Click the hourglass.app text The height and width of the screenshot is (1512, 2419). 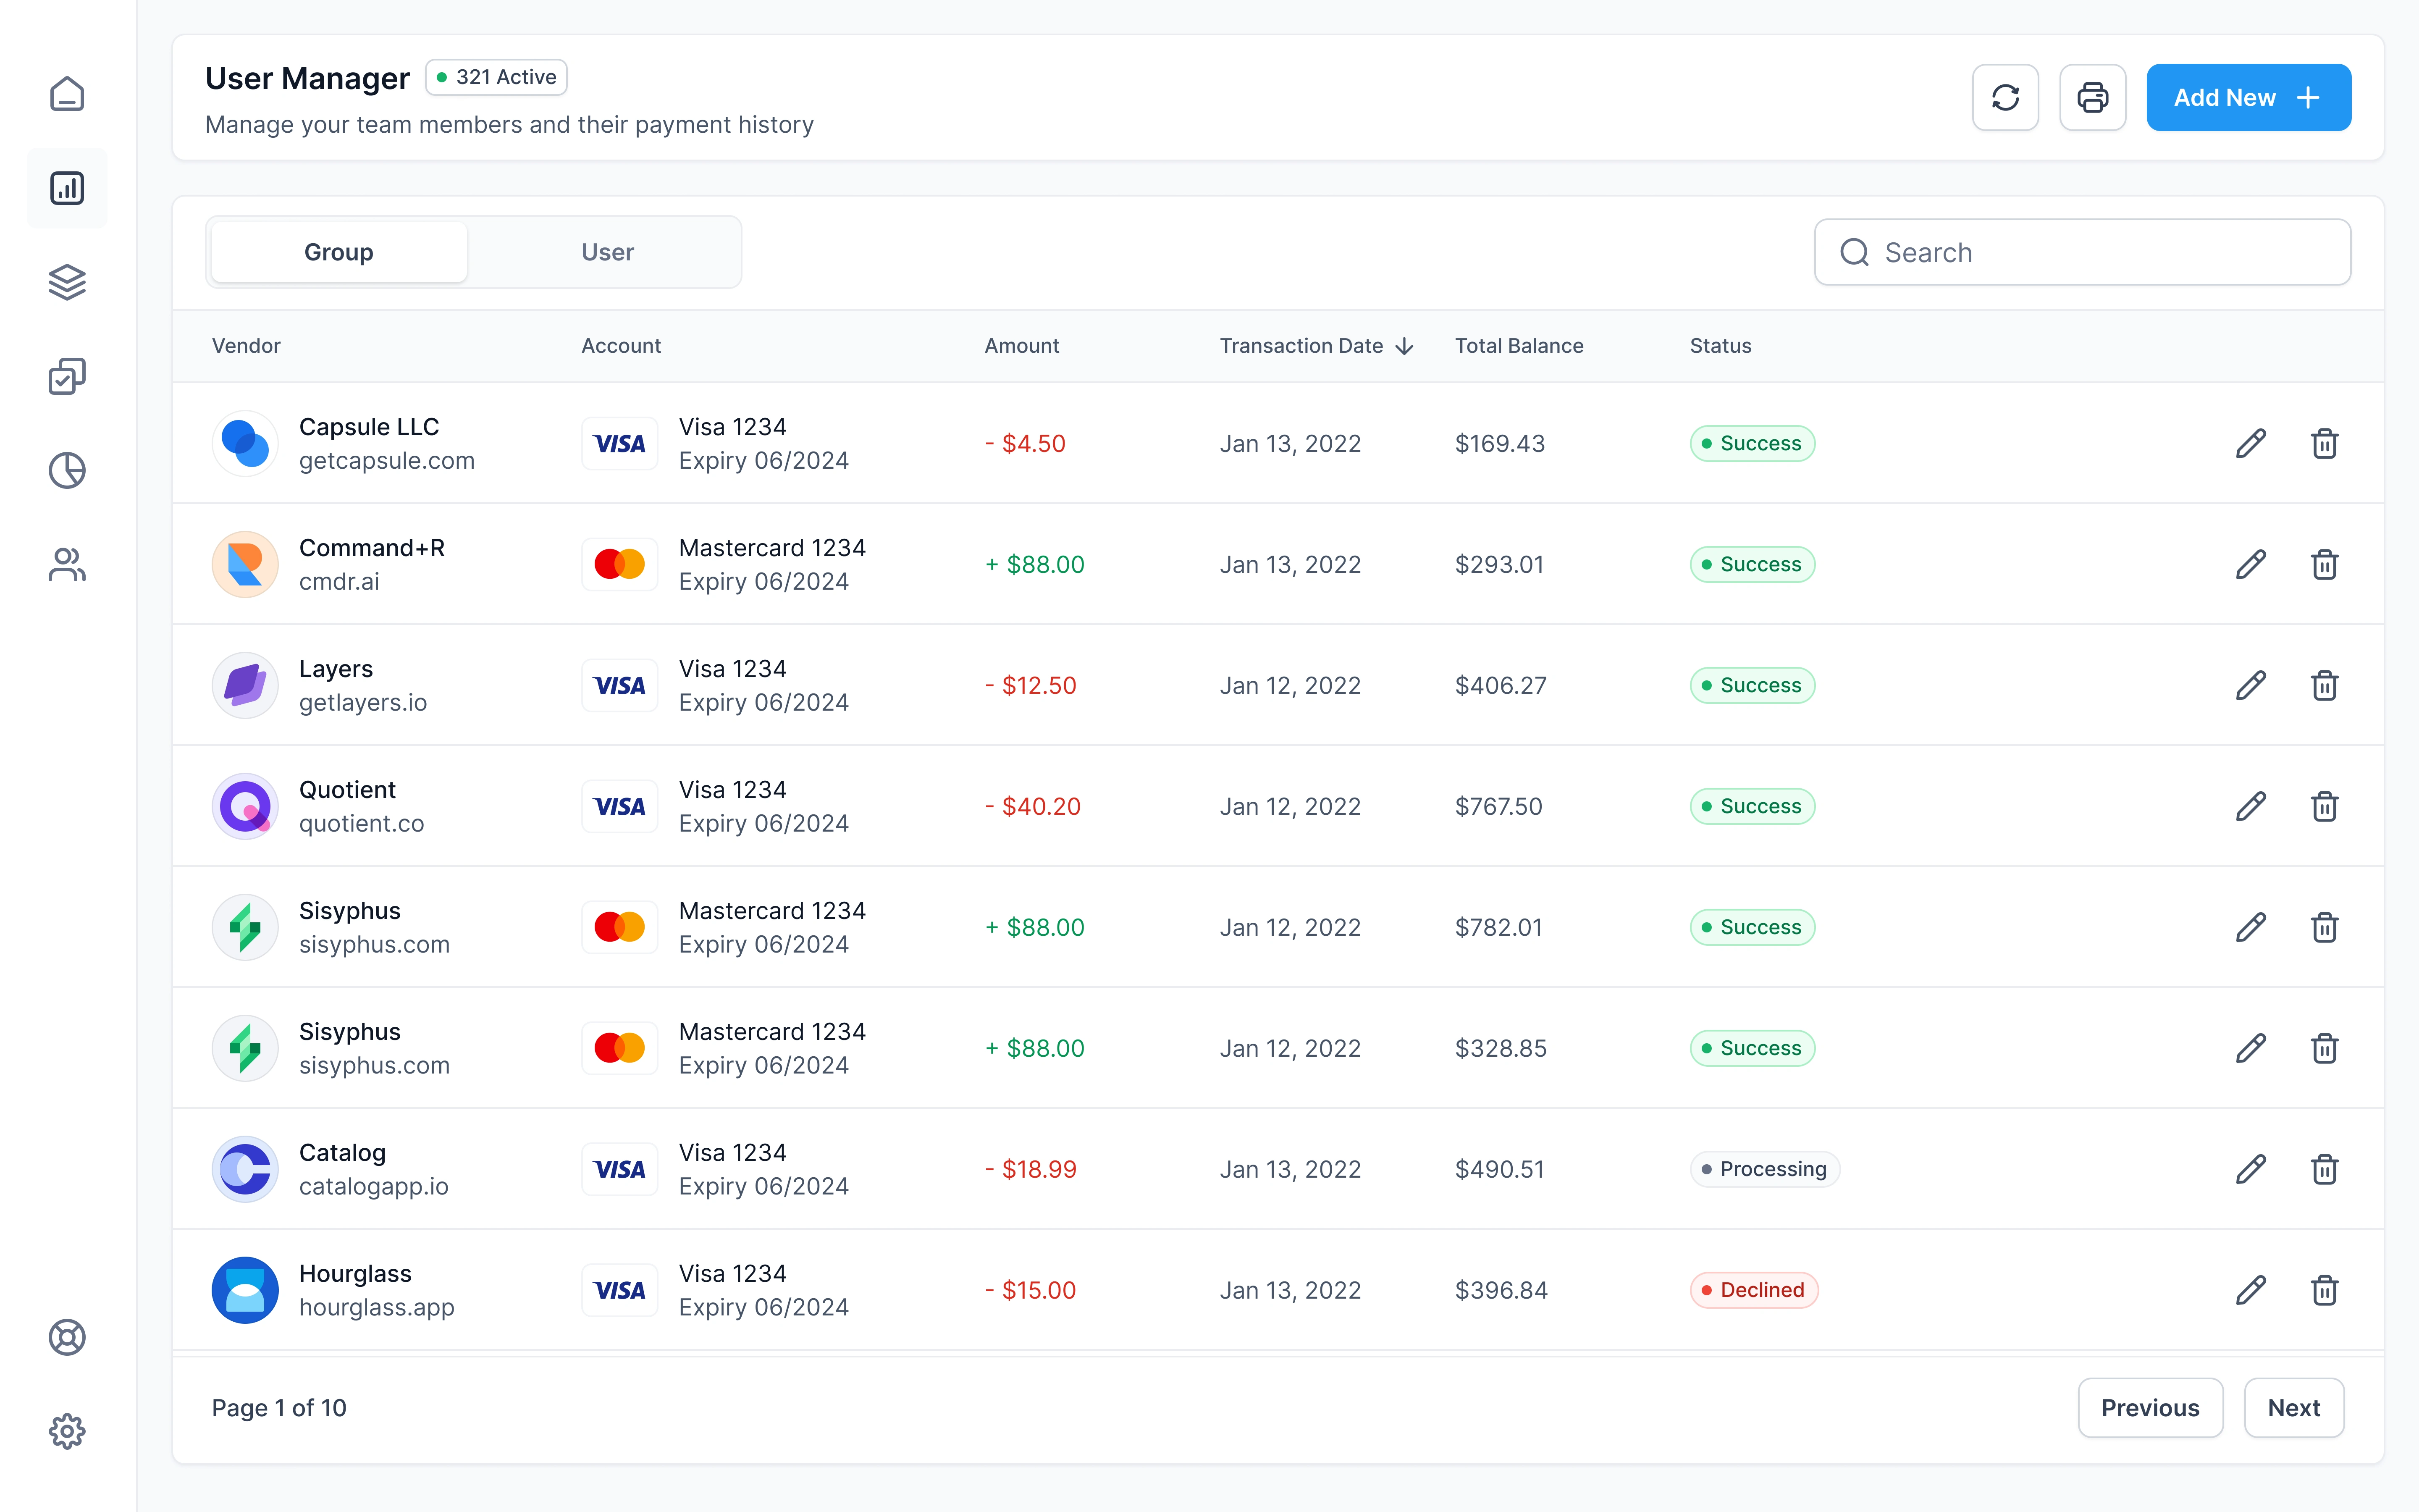376,1308
